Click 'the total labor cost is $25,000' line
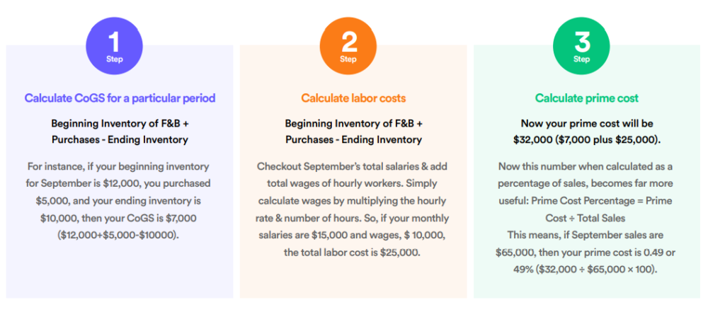 click(353, 253)
